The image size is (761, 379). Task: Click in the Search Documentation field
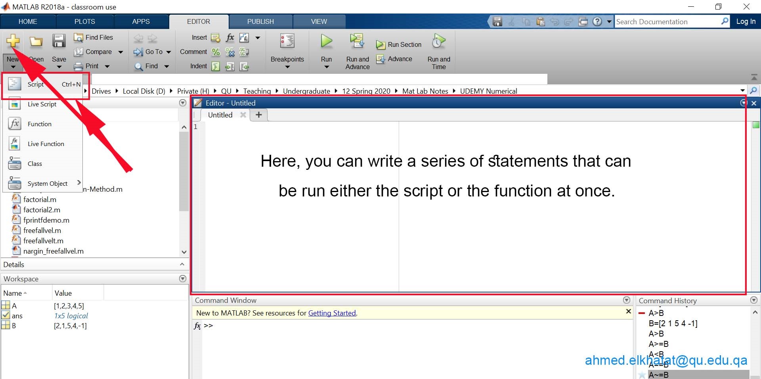667,21
